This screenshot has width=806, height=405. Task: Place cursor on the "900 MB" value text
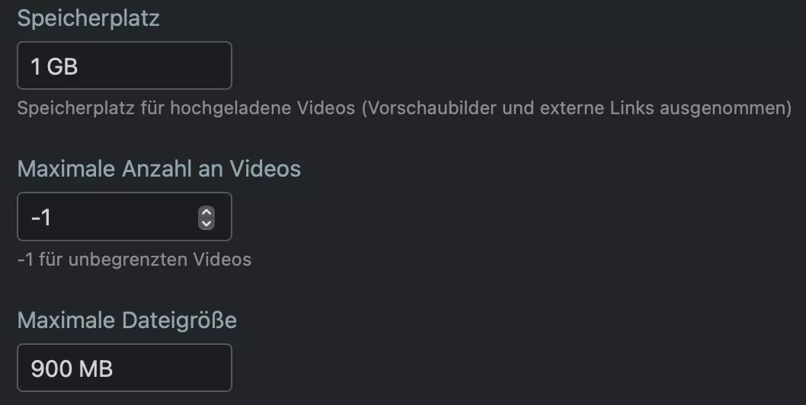pyautogui.click(x=72, y=368)
